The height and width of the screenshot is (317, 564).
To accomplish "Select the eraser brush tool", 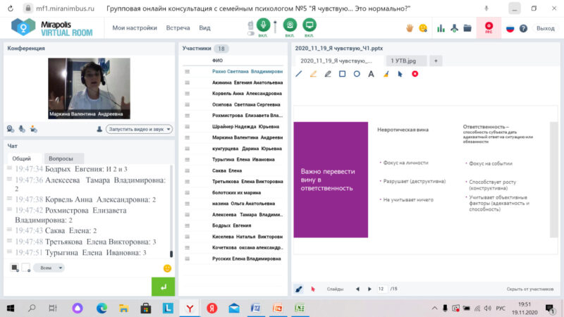I will coord(386,74).
